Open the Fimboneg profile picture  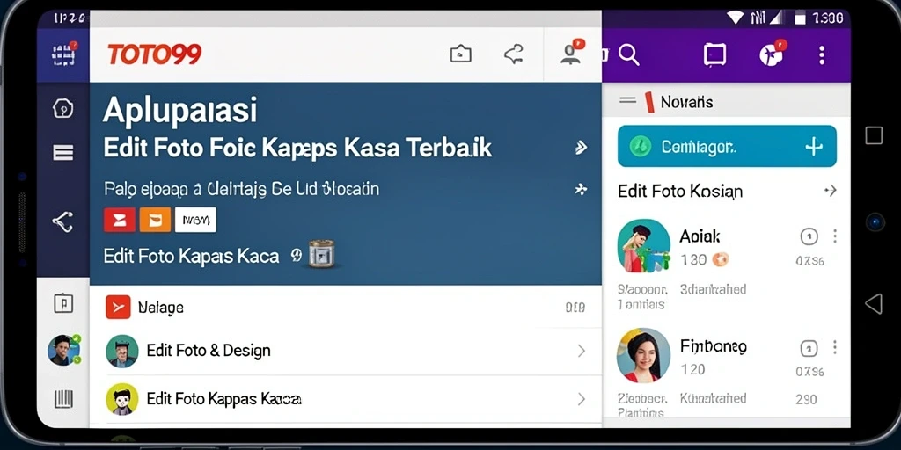coord(643,355)
